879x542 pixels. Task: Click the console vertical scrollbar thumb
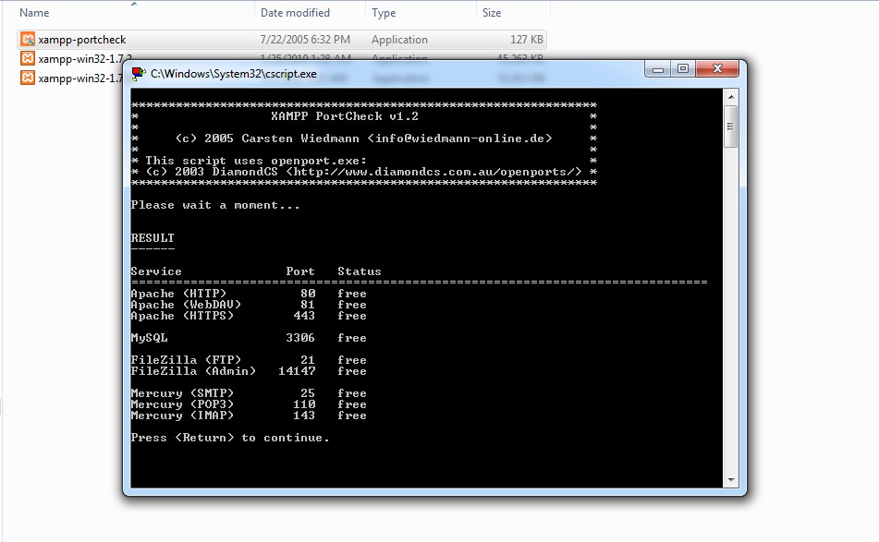(730, 126)
